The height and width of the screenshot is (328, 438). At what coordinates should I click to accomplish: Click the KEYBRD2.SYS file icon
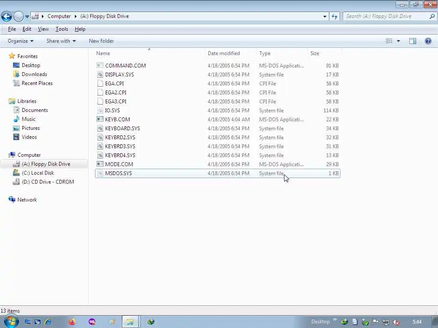(x=100, y=137)
